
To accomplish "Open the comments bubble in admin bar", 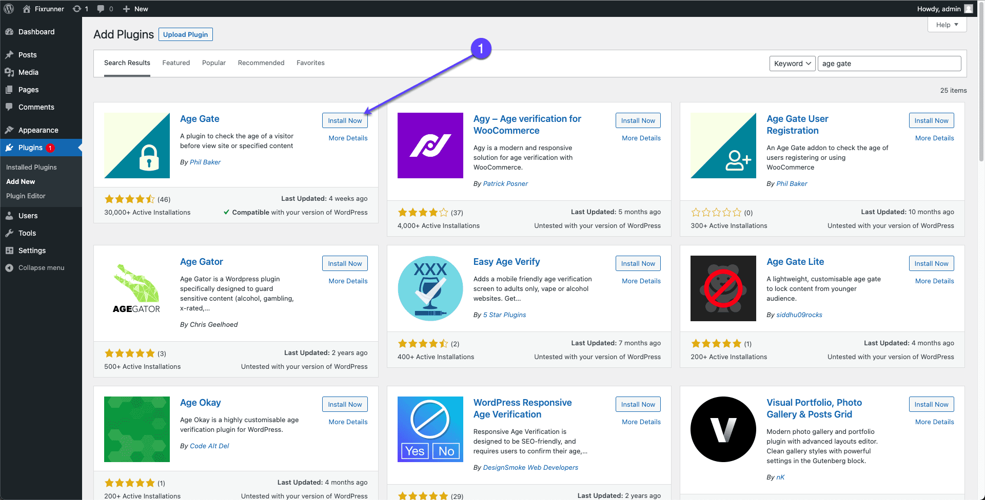I will (101, 9).
